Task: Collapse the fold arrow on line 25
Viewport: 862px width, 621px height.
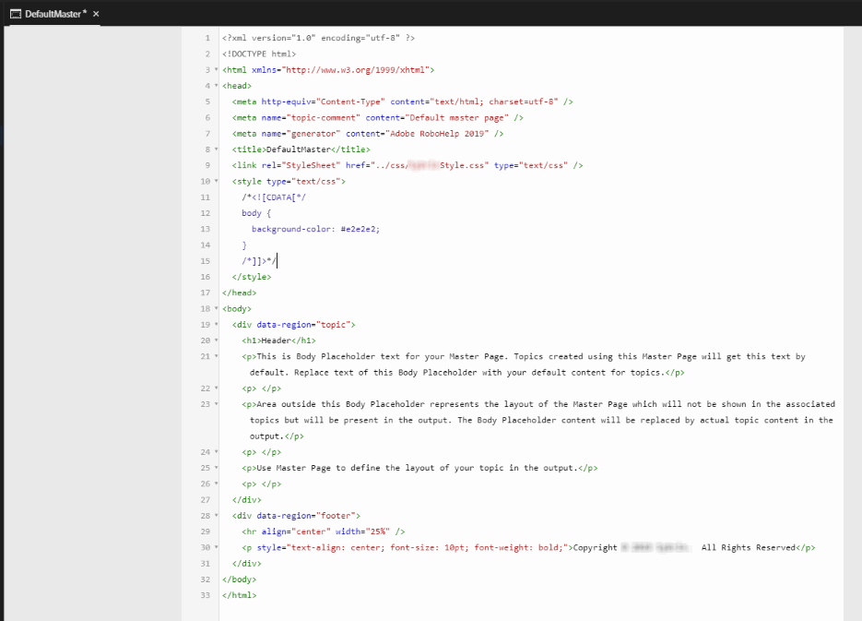Action: tap(216, 468)
